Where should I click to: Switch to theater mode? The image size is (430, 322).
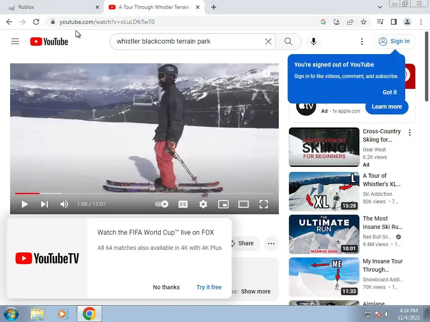tap(244, 204)
